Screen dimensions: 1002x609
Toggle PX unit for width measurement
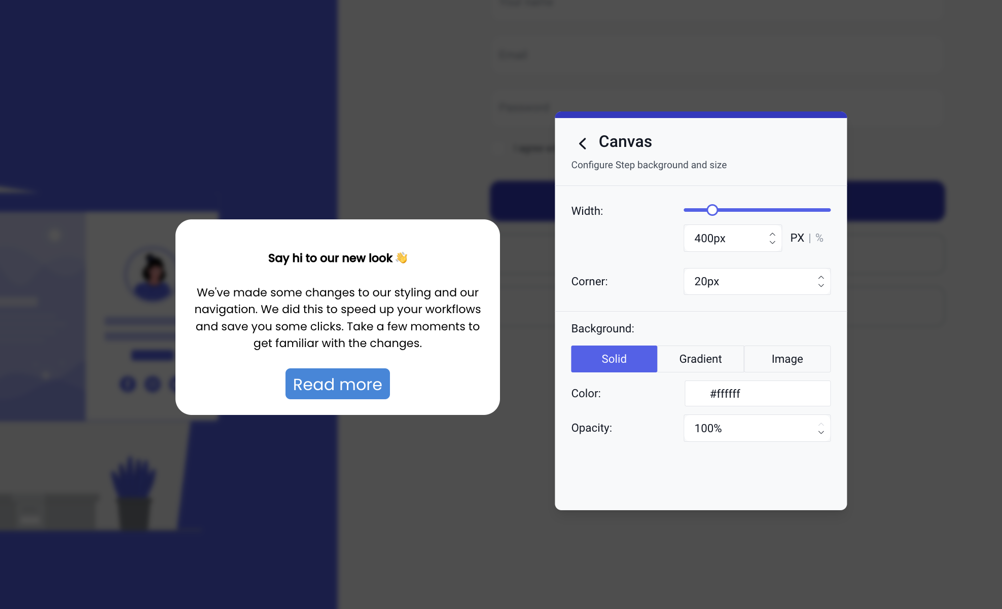pyautogui.click(x=797, y=237)
